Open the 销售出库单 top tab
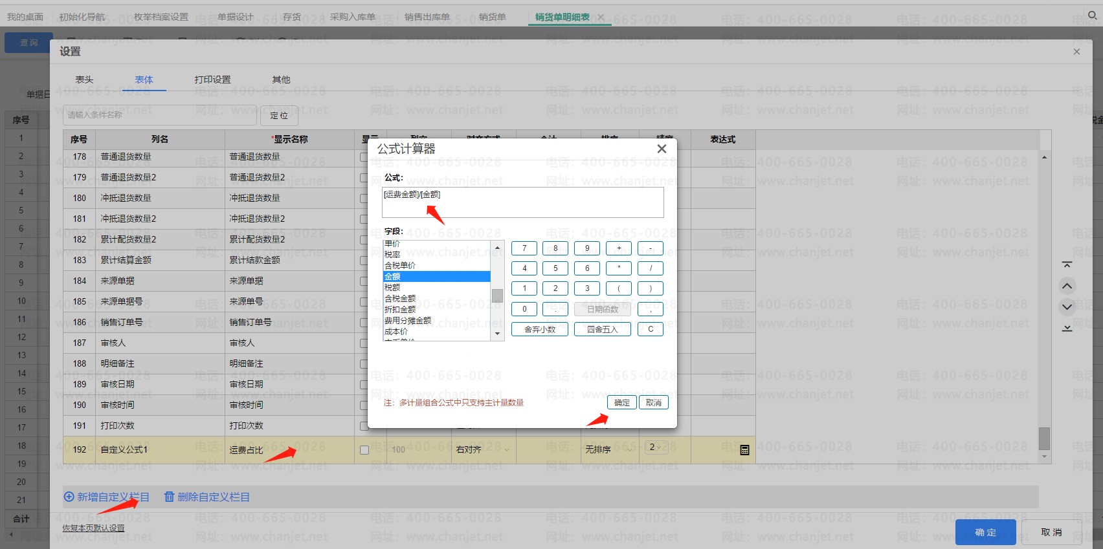The image size is (1103, 549). [427, 17]
